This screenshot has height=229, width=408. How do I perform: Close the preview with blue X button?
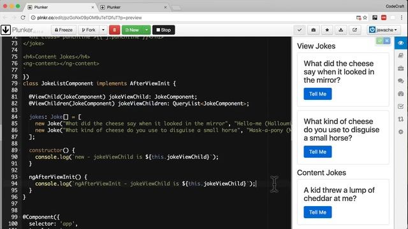pyautogui.click(x=387, y=41)
